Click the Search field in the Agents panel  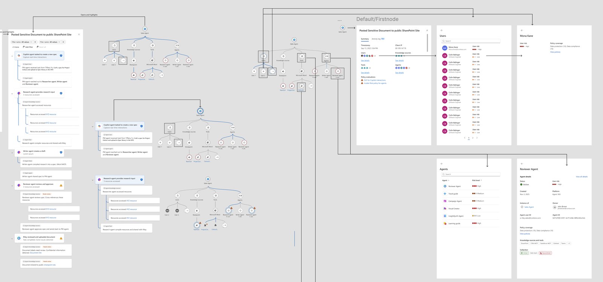471,174
